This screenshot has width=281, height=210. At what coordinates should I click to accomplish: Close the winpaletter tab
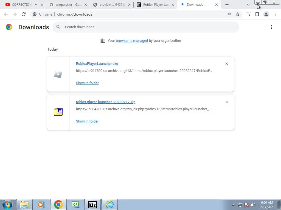pos(86,5)
